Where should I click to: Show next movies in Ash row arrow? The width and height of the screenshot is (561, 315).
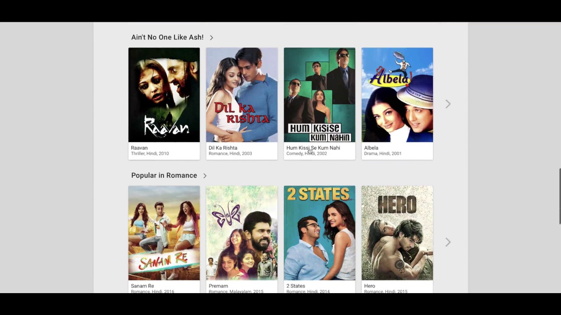[x=448, y=104]
